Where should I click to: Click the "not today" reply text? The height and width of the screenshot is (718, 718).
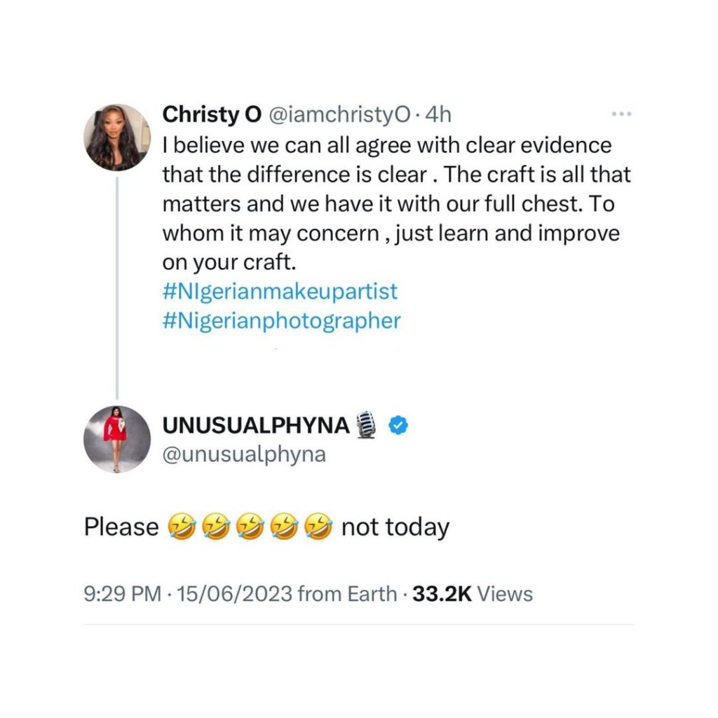point(395,527)
